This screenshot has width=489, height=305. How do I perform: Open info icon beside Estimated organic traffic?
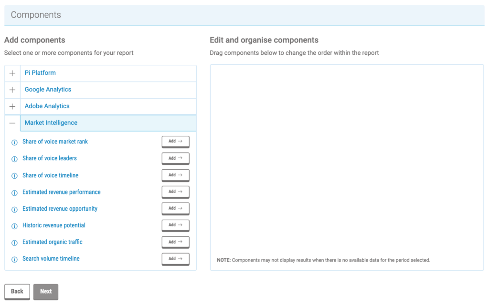pos(14,242)
